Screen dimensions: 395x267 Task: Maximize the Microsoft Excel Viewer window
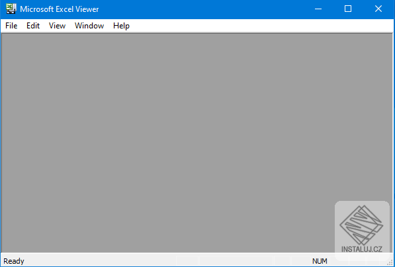(x=348, y=9)
